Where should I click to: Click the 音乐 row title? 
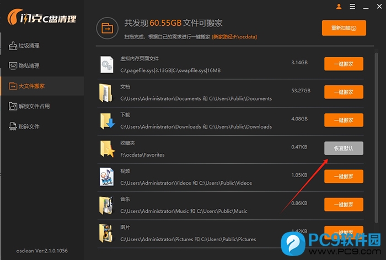pos(125,199)
